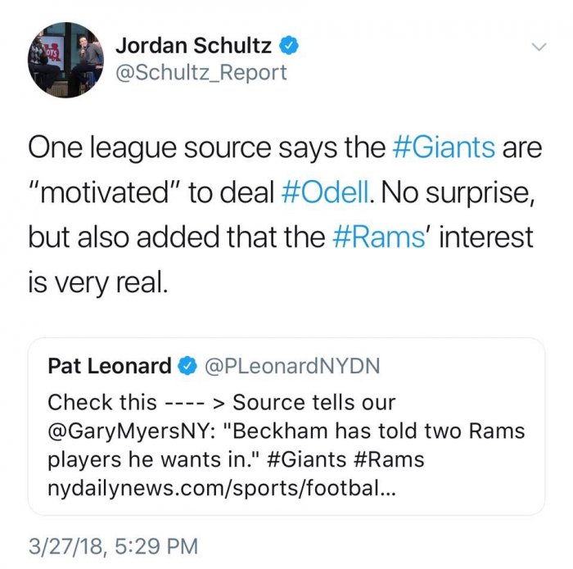Click Pat Leonard's verified badge
573x569 pixels.
click(187, 366)
